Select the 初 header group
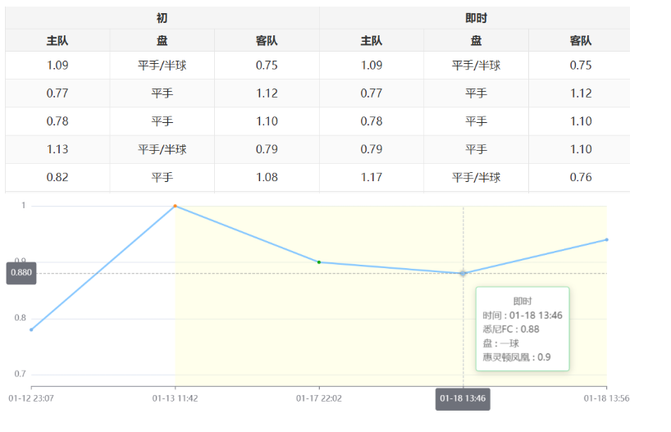This screenshot has width=671, height=432. pos(162,18)
